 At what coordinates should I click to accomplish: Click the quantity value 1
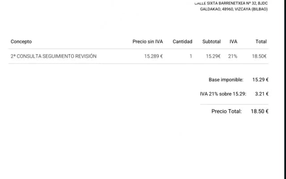coord(191,56)
